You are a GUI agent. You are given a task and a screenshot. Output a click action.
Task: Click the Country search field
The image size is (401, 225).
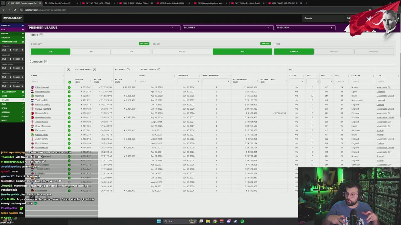[x=362, y=81]
